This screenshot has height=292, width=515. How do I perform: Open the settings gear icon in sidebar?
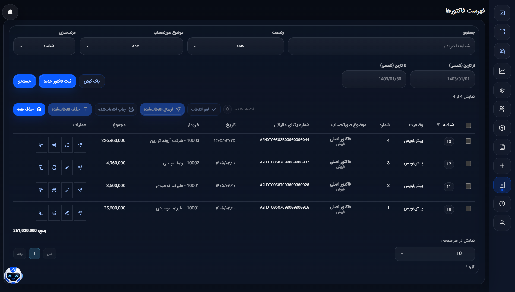(502, 90)
